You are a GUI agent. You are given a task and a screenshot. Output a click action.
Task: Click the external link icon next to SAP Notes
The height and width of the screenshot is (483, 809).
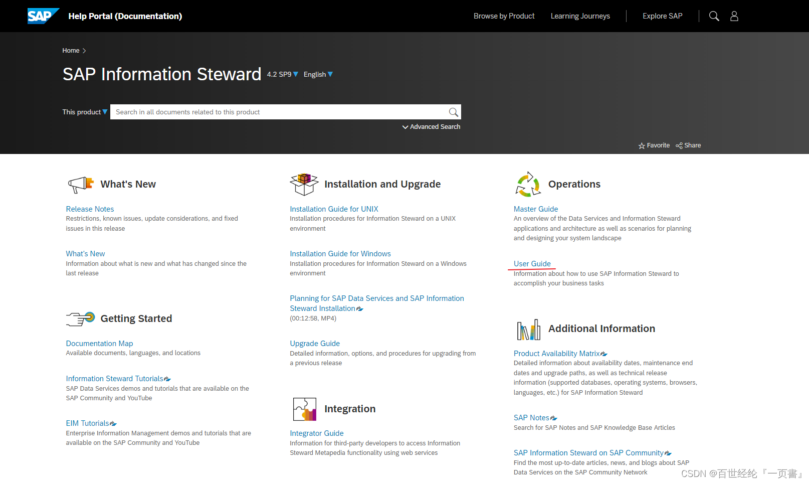554,418
